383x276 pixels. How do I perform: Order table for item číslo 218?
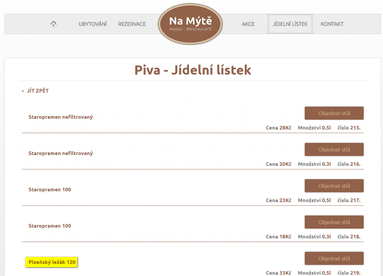(334, 222)
